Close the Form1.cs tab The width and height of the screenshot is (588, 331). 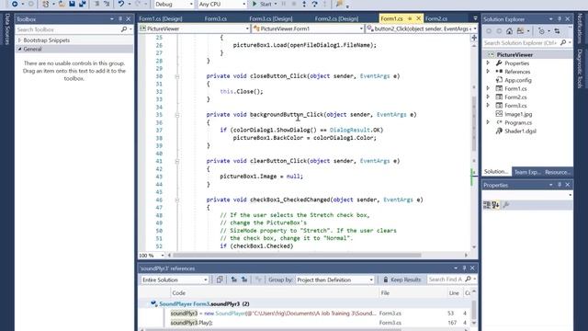click(418, 18)
